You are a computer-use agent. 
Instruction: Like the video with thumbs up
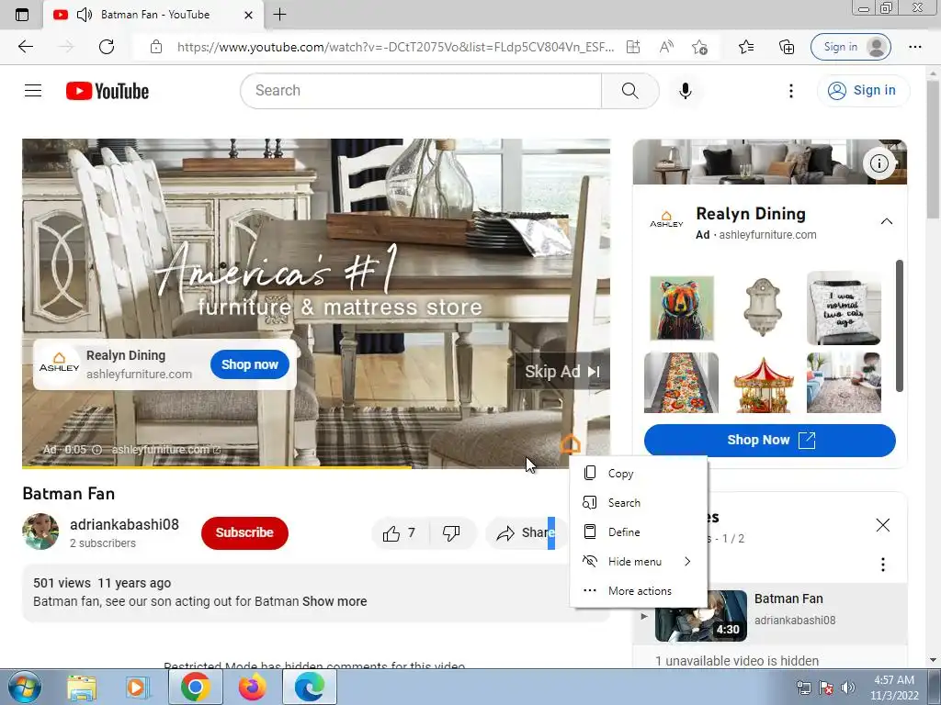point(400,532)
